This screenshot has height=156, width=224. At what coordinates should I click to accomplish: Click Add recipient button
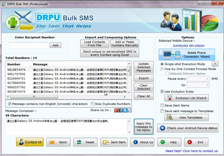55,45
